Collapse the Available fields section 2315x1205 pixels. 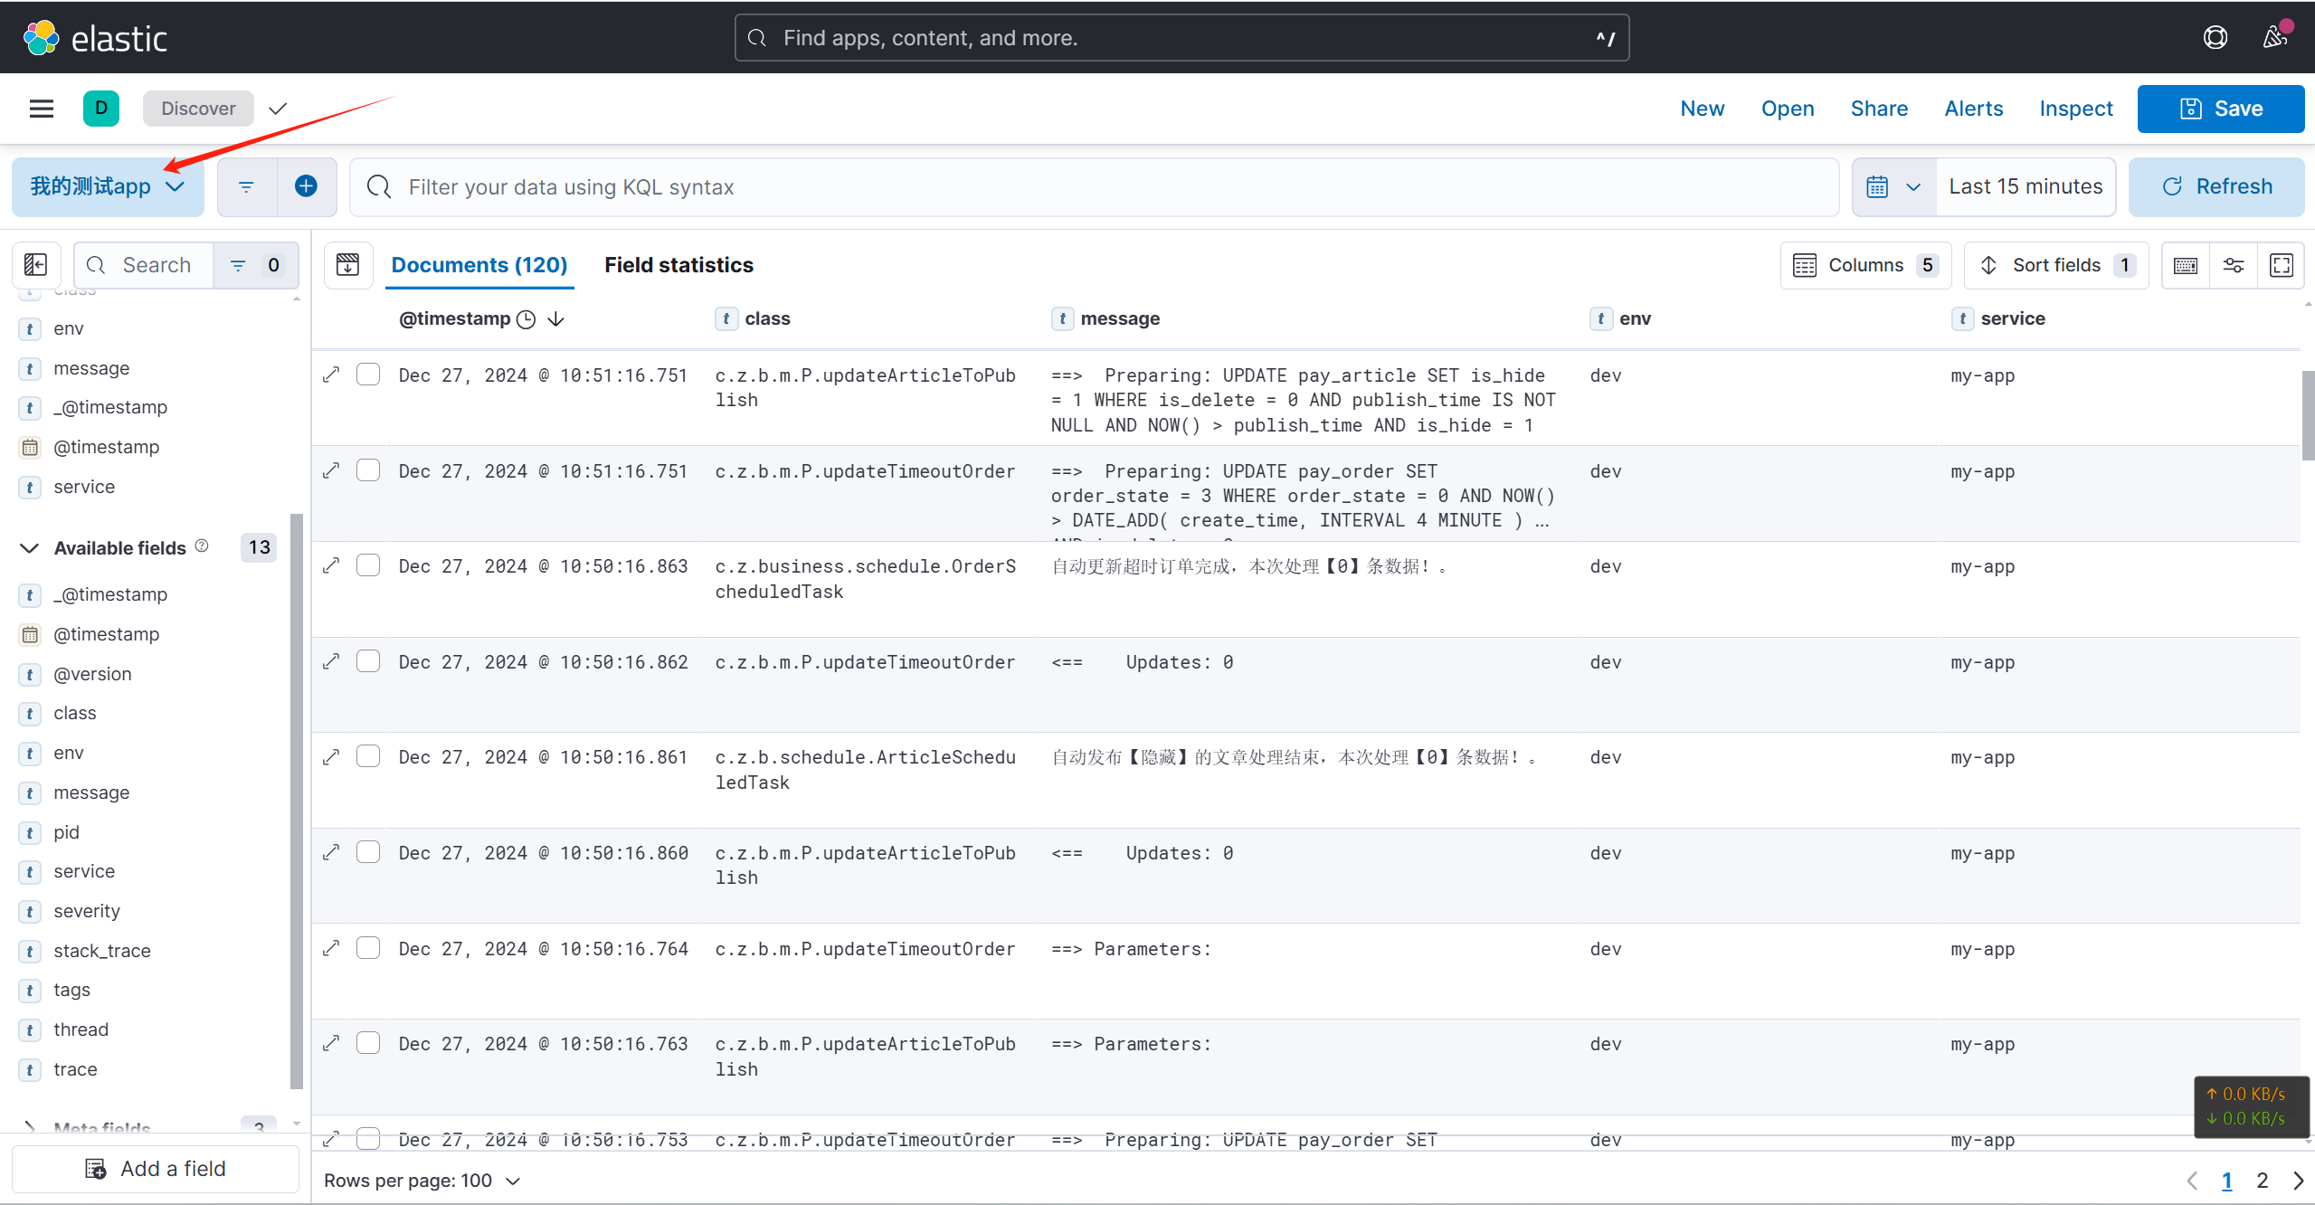29,548
